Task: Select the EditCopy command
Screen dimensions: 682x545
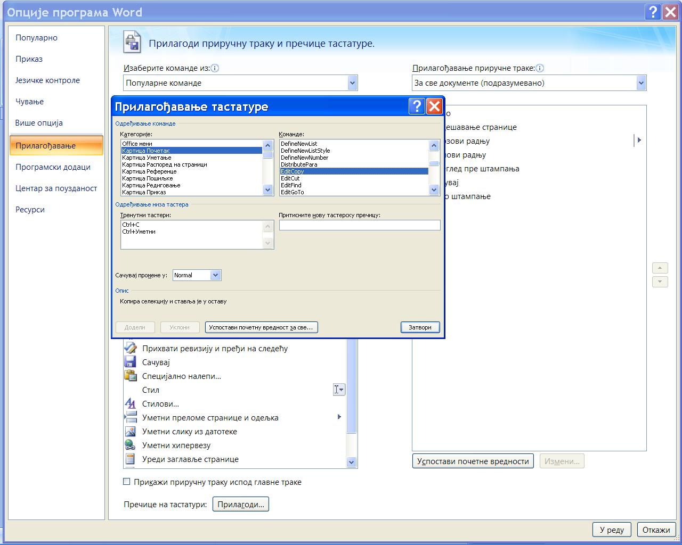Action: (x=354, y=171)
